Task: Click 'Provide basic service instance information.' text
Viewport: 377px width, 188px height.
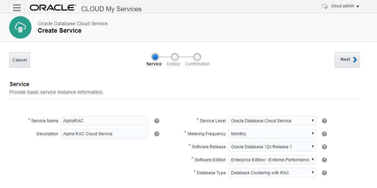Action: point(56,92)
